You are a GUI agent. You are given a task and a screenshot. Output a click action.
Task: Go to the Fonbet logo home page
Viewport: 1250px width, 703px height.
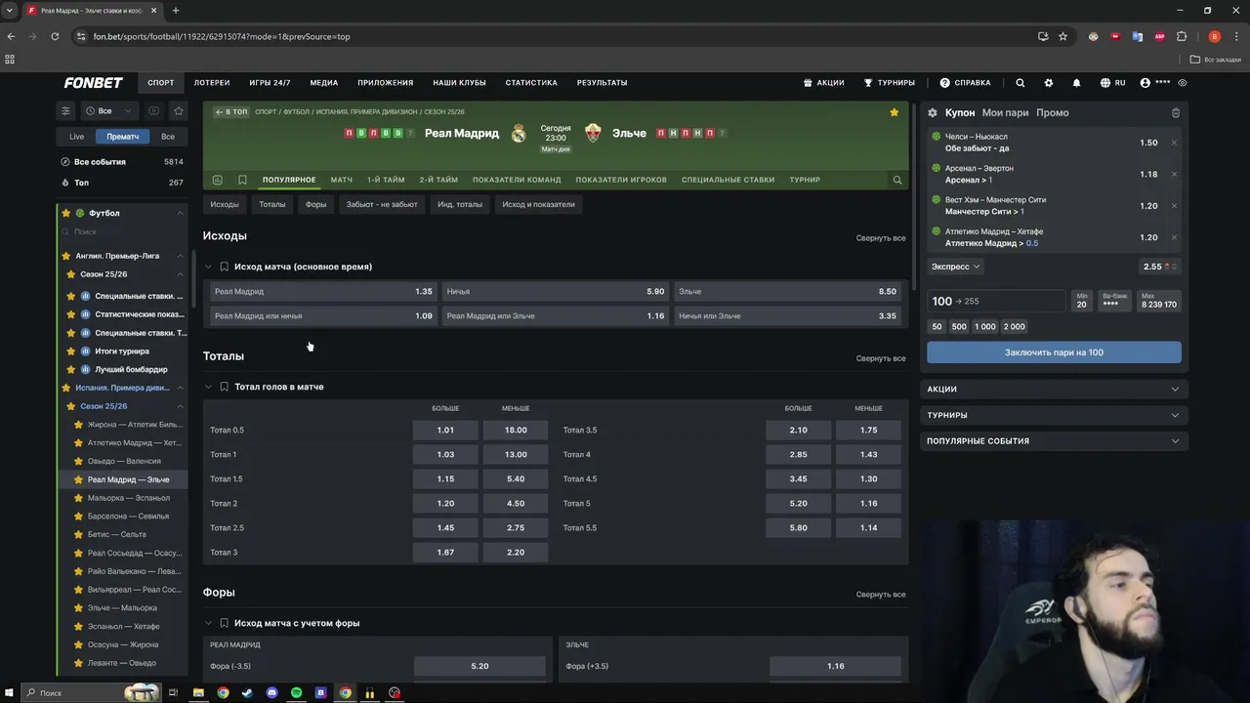point(93,83)
